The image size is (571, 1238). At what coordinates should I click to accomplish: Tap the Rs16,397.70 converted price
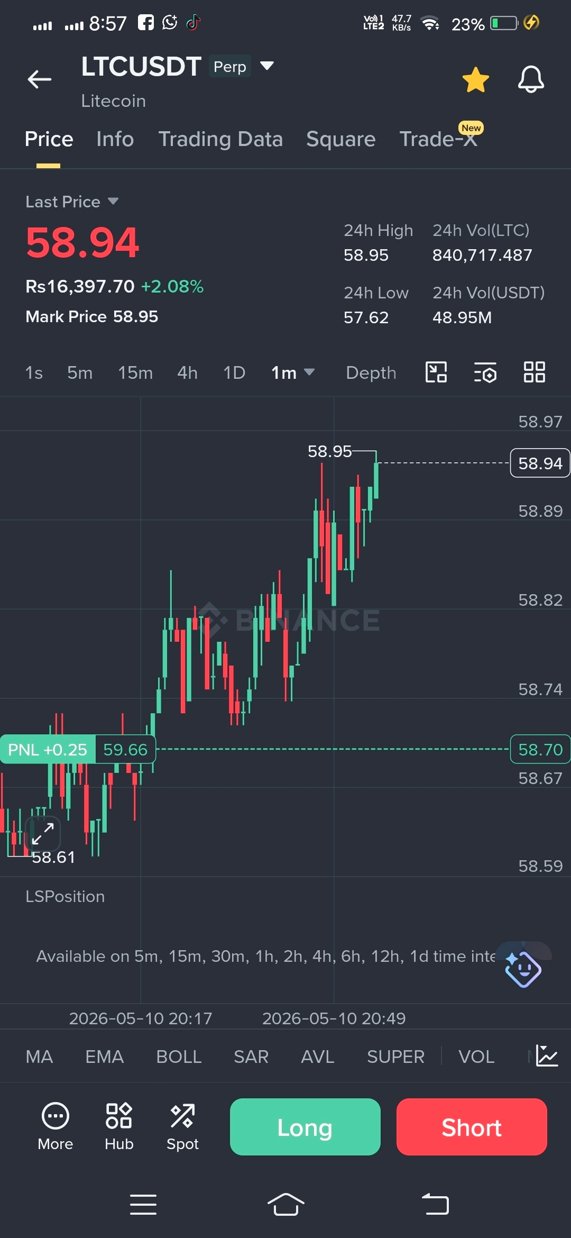pyautogui.click(x=80, y=286)
